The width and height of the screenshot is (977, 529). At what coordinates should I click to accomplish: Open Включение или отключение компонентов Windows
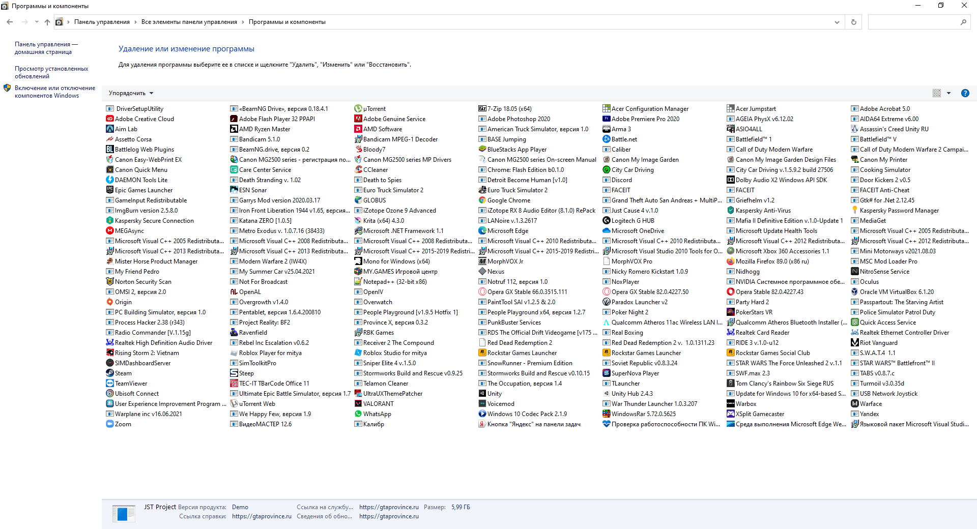click(x=55, y=92)
